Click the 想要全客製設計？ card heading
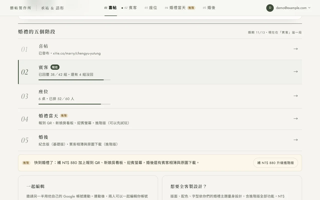Viewport: 320px width, 200px height. pos(188,186)
